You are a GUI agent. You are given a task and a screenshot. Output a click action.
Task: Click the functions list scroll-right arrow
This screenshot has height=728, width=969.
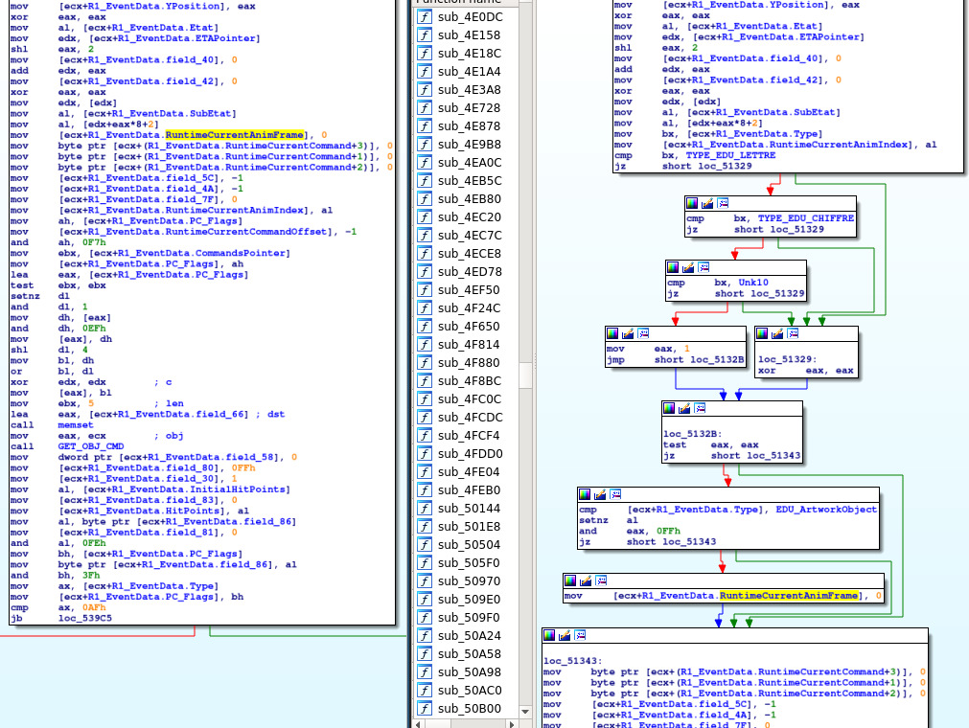pyautogui.click(x=512, y=723)
